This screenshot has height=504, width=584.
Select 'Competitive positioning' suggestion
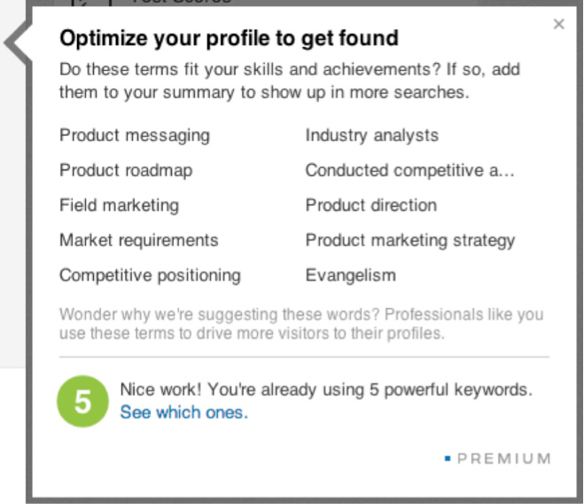click(x=150, y=275)
